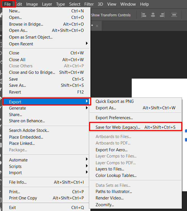Choose Save for Web (Legacy)...
The image size is (187, 211).
(x=136, y=127)
